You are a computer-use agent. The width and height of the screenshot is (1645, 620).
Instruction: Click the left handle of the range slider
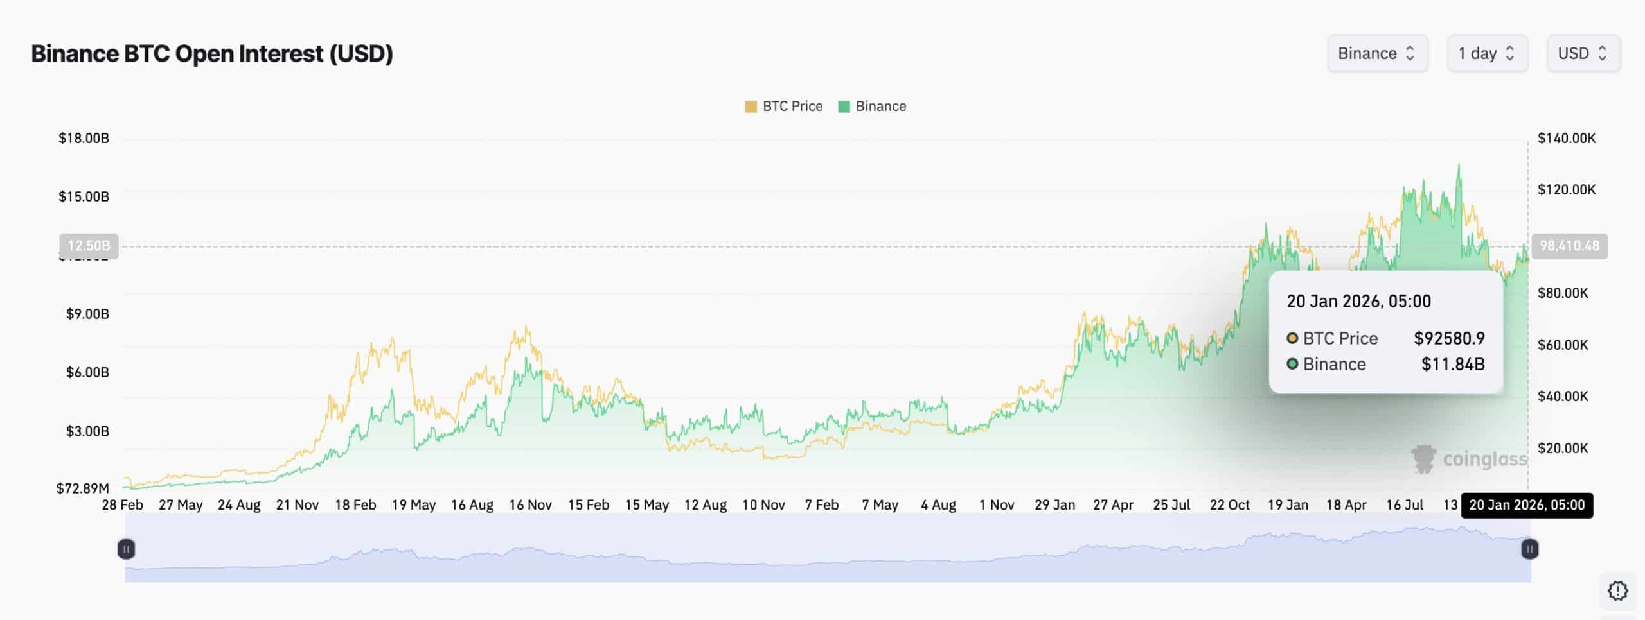(127, 549)
